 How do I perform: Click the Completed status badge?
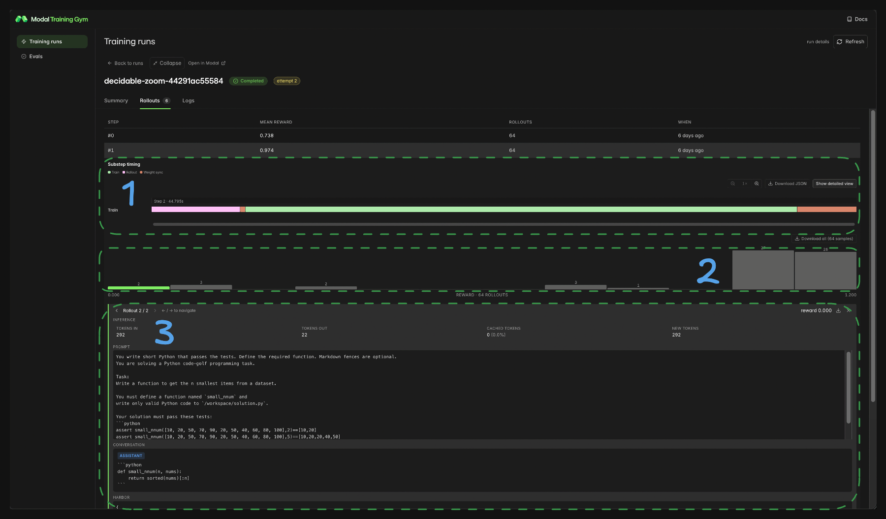pos(248,81)
